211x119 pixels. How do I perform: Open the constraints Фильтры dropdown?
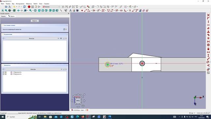[32, 38]
